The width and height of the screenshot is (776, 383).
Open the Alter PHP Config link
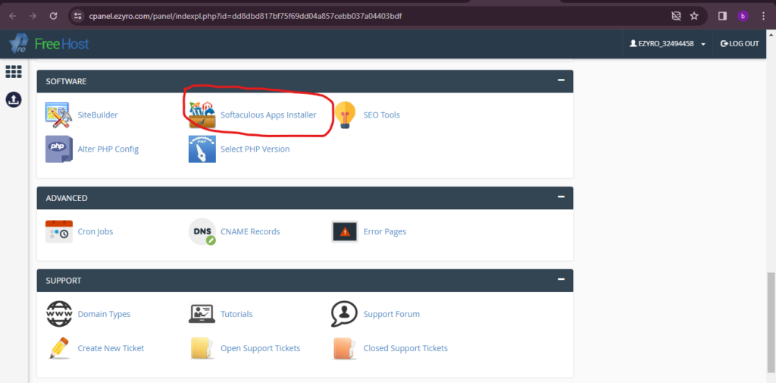coord(108,149)
